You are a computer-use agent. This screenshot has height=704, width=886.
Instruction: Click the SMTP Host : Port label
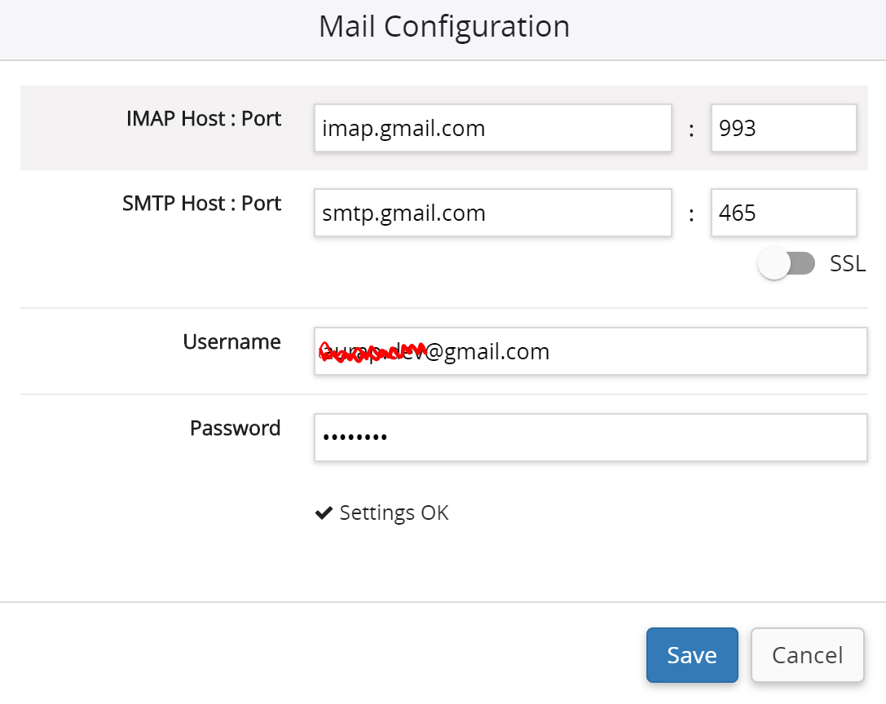[x=201, y=203]
